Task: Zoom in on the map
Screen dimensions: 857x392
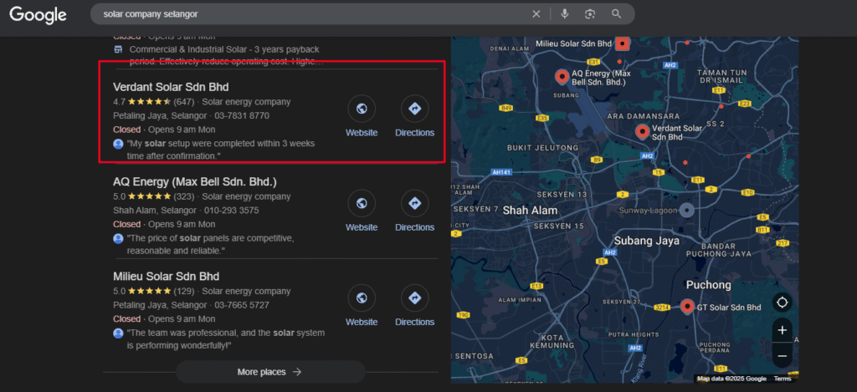Action: (x=782, y=330)
